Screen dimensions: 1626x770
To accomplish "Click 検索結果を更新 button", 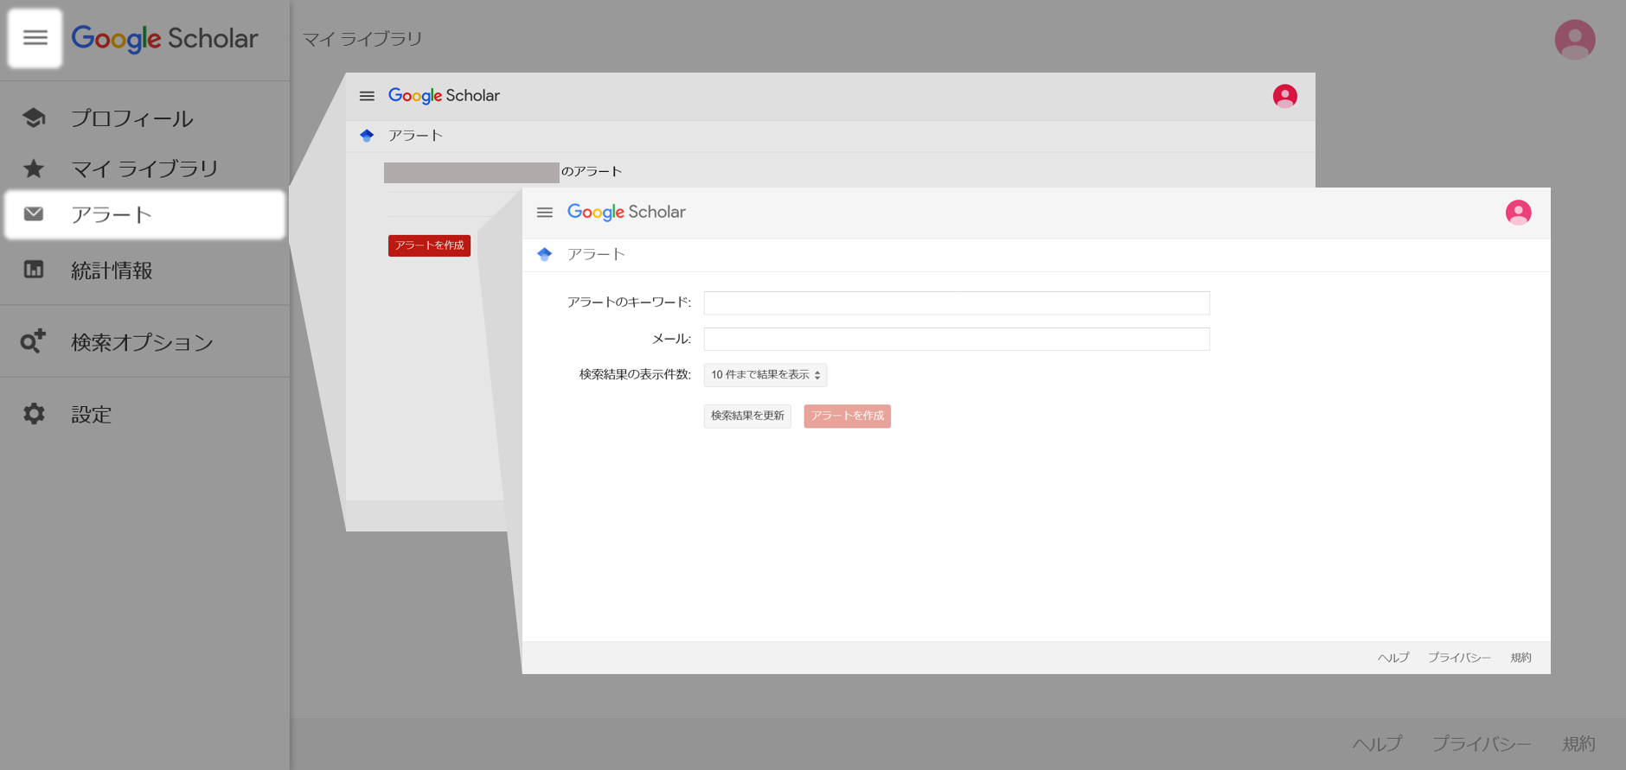I will click(x=747, y=417).
